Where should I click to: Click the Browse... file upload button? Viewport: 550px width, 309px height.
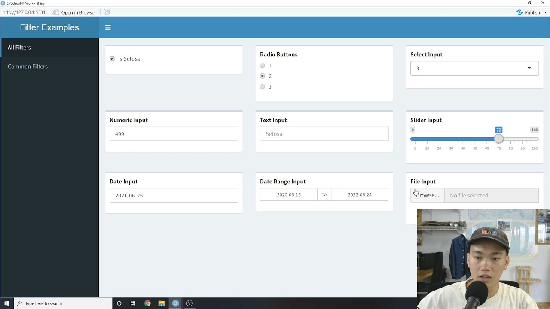tap(428, 195)
